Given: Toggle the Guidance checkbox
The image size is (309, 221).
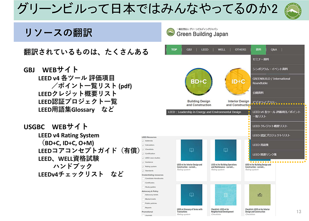Looking at the screenshot, I should tap(143, 162).
